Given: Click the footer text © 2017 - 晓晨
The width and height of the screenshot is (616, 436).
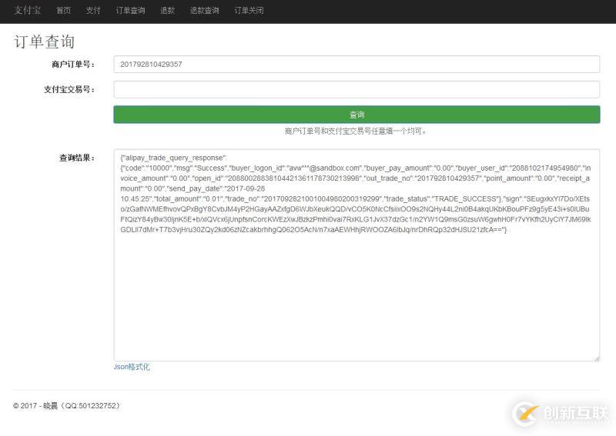Looking at the screenshot, I should [35, 406].
